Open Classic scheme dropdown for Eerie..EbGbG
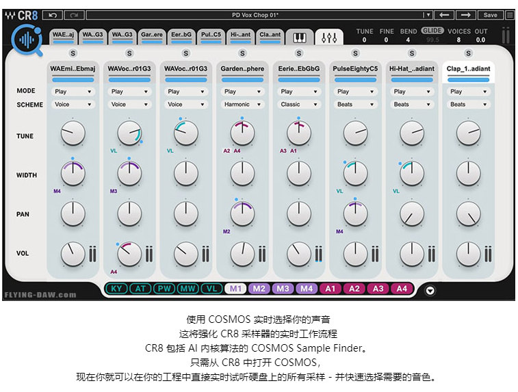The width and height of the screenshot is (518, 392). (x=298, y=105)
